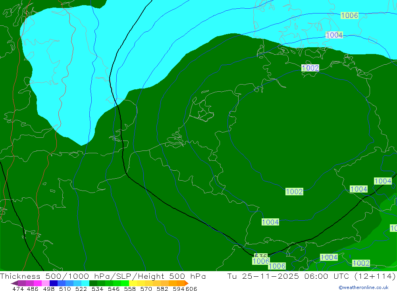Click the 546 legend value
397x291 pixels.
point(114,289)
